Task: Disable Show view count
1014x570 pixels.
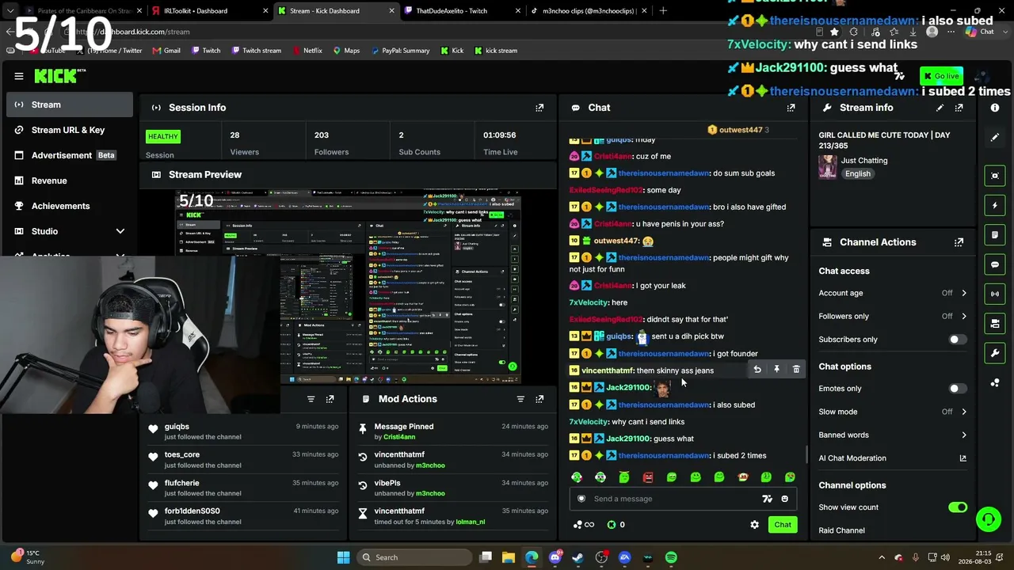Action: tap(958, 507)
